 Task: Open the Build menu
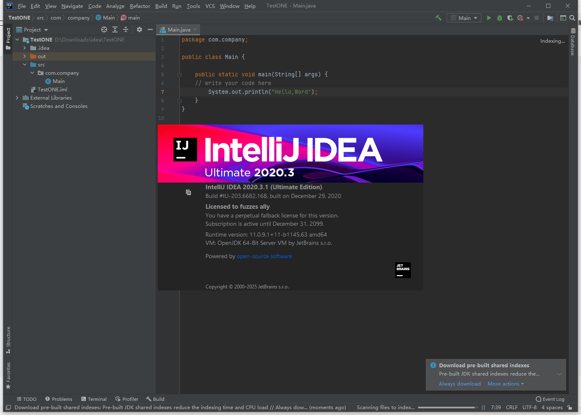click(161, 6)
